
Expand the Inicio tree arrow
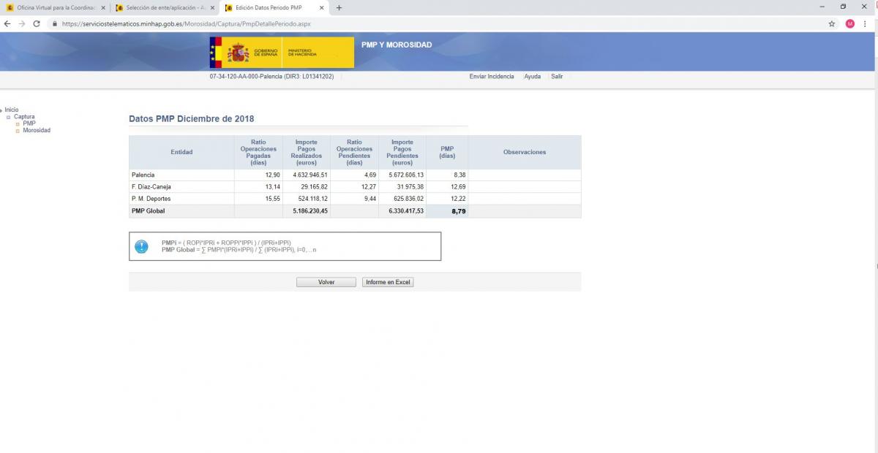(x=1, y=110)
